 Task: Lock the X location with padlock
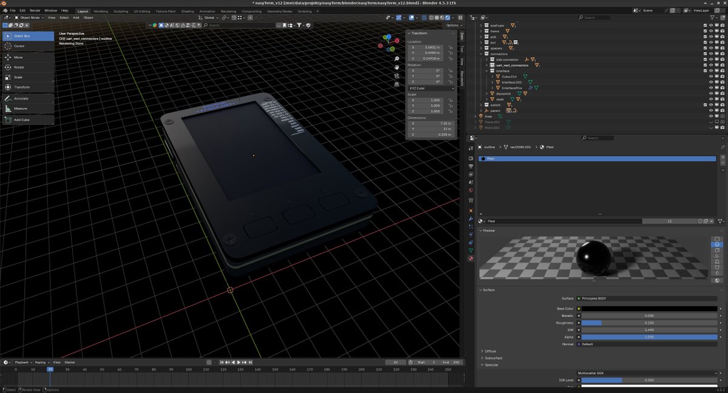(x=451, y=47)
